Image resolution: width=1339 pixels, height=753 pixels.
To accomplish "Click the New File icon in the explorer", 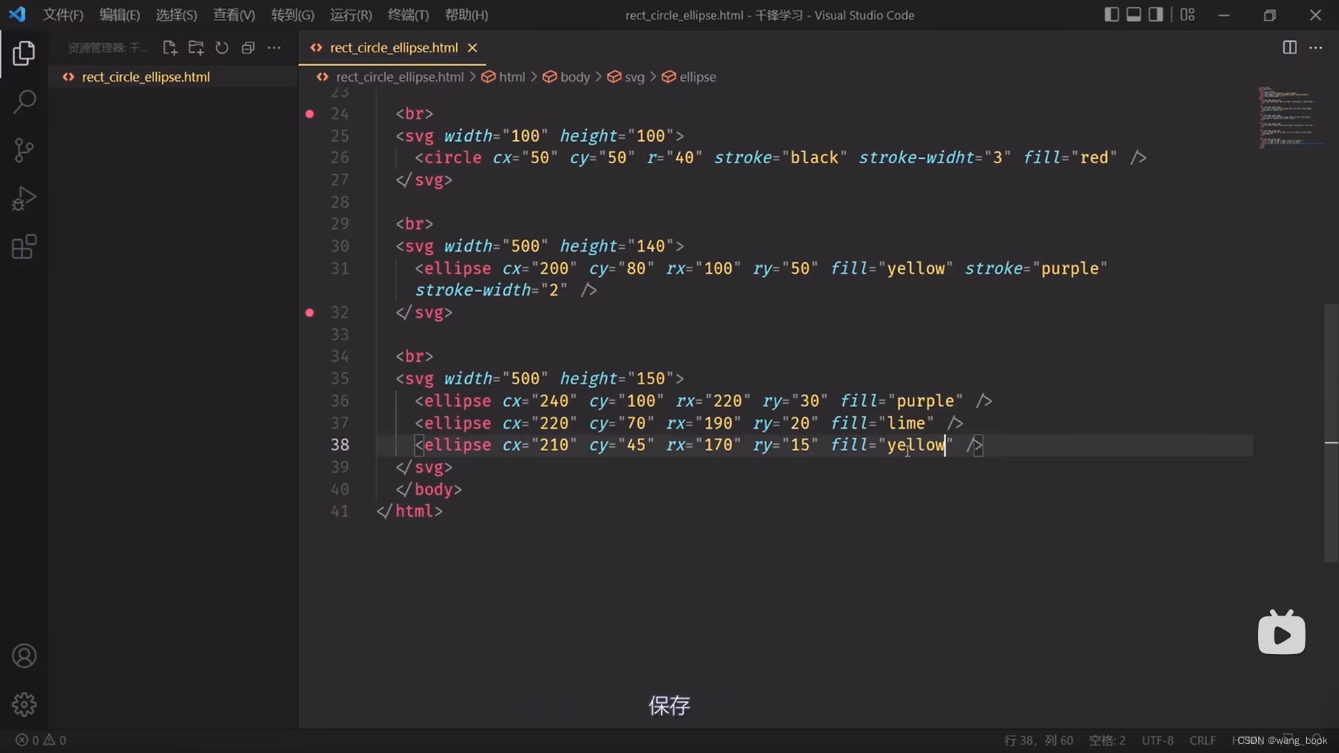I will (169, 47).
